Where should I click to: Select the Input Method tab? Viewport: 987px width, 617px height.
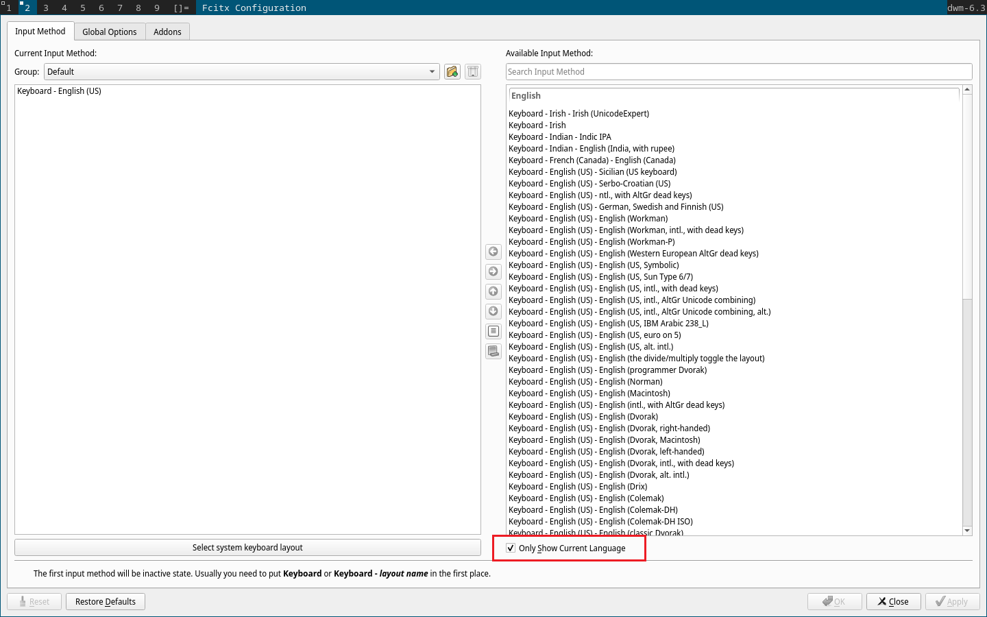pos(40,32)
